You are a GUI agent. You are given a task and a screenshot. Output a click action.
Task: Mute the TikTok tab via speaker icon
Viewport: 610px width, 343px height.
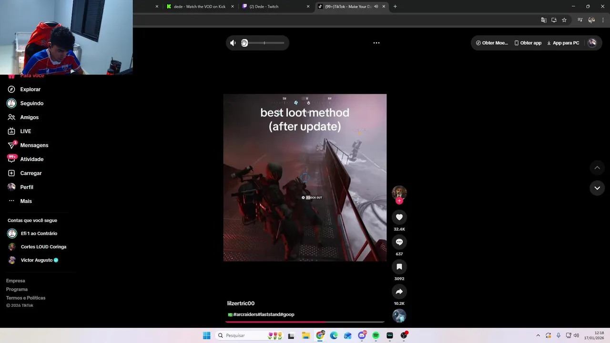pyautogui.click(x=376, y=7)
